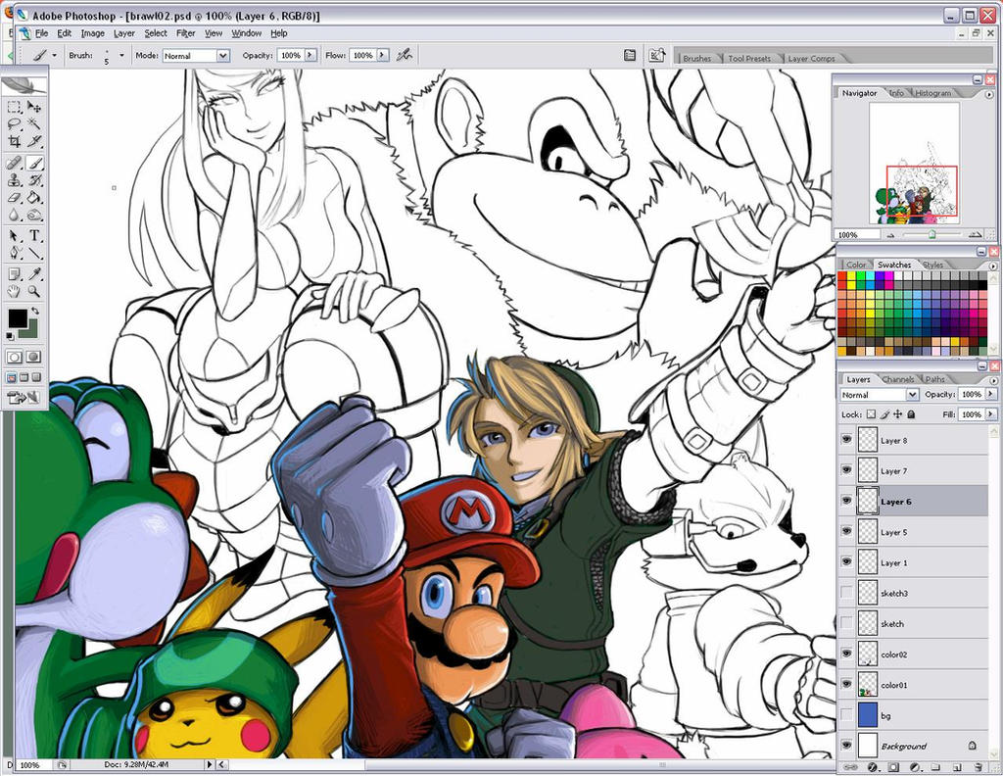This screenshot has height=776, width=1003.
Task: Show the bg layer
Action: point(847,715)
